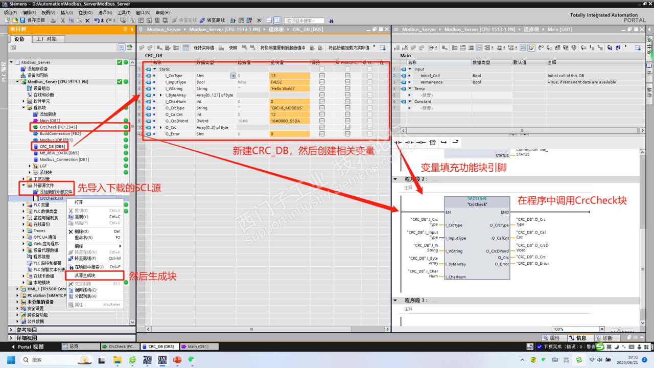
Task: Select CRC_DB [DB5] in project tree
Action: 52,147
